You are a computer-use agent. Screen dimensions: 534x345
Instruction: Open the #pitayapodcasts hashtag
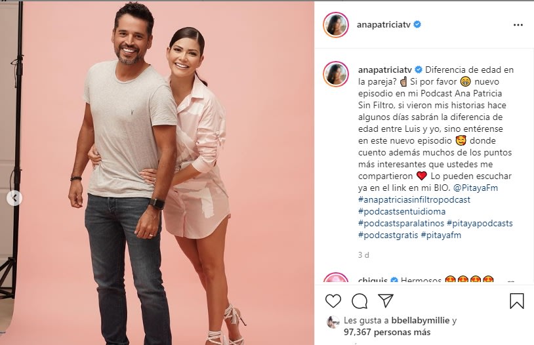pyautogui.click(x=480, y=224)
